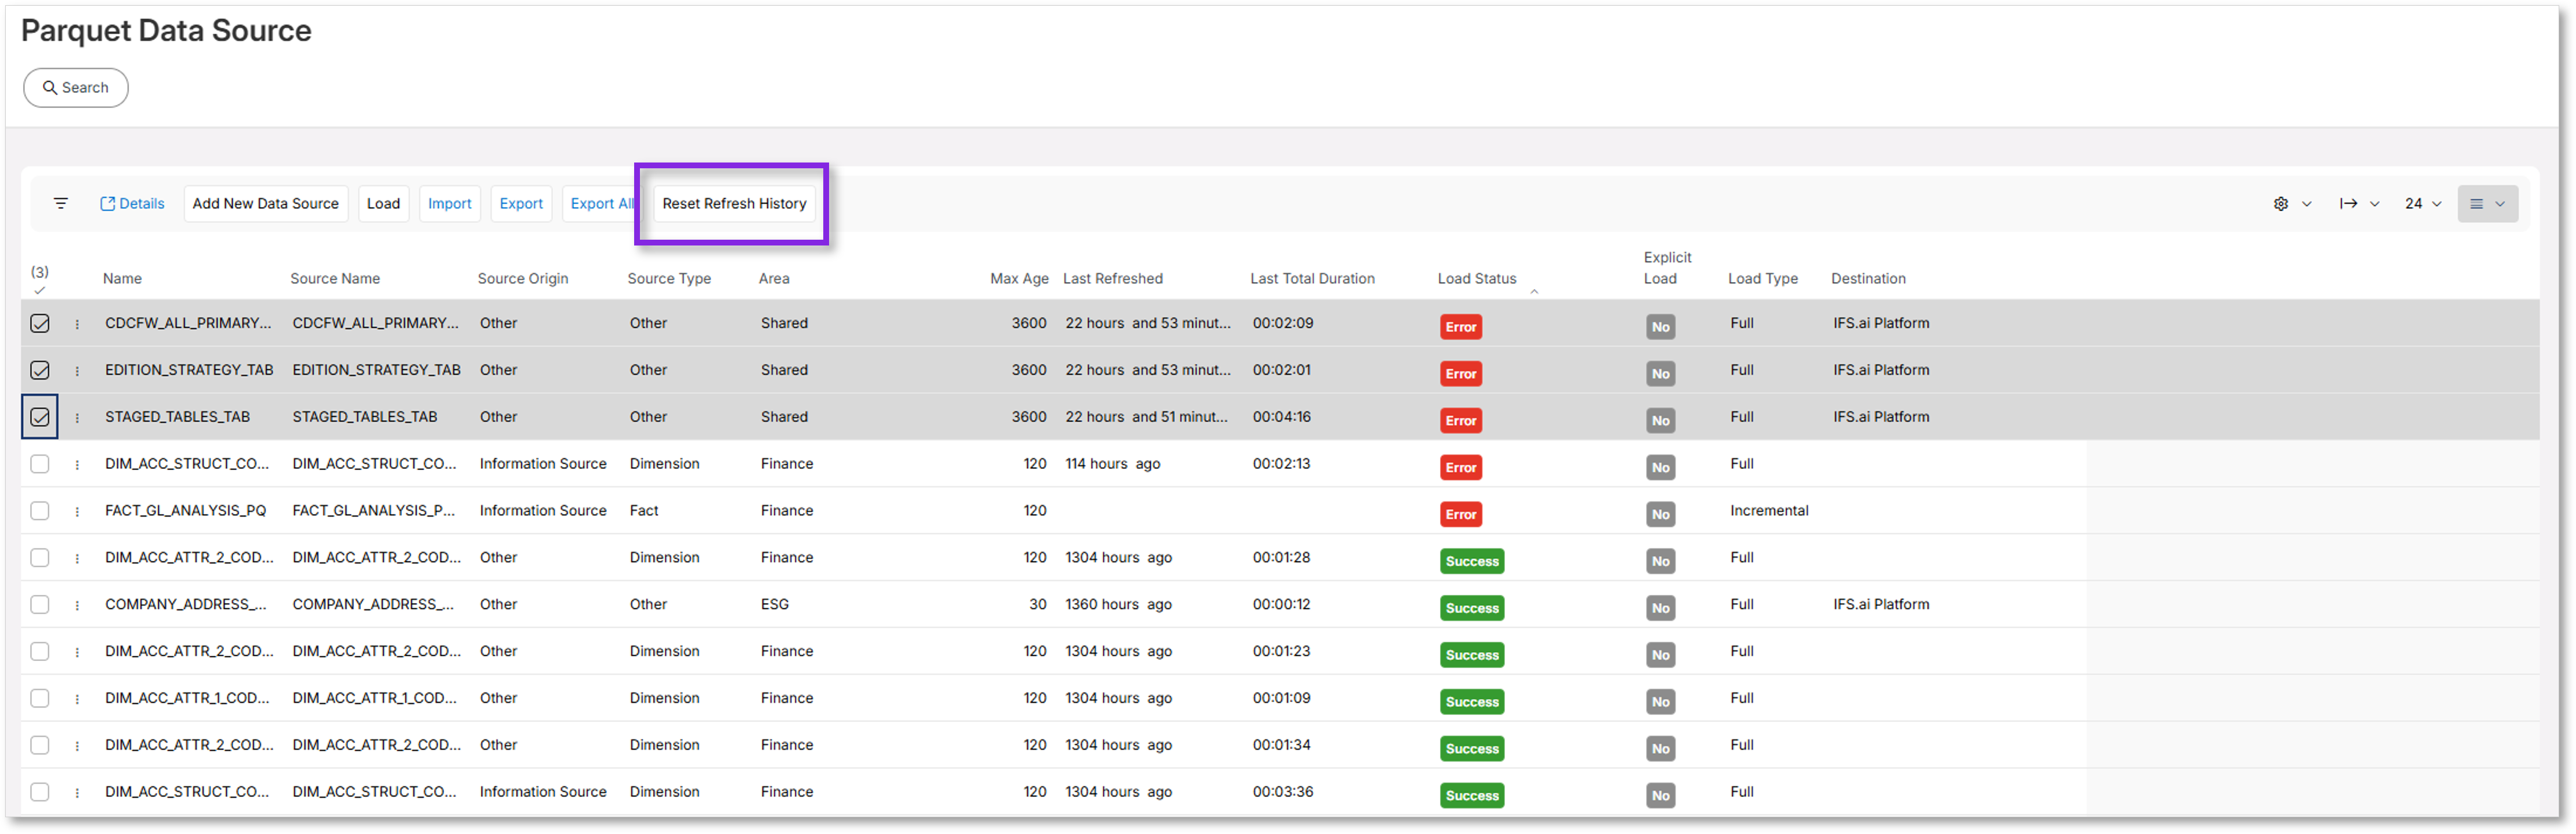Sort by Explicit Load column header
Screen dimensions: 2576x834
pos(1667,268)
